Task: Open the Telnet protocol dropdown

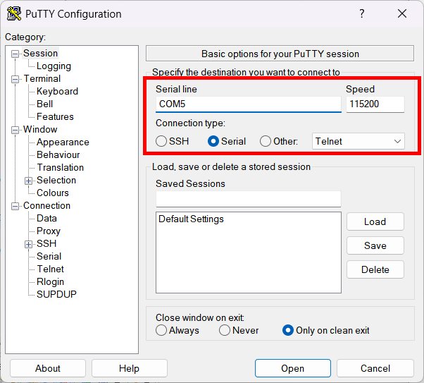Action: tap(358, 141)
